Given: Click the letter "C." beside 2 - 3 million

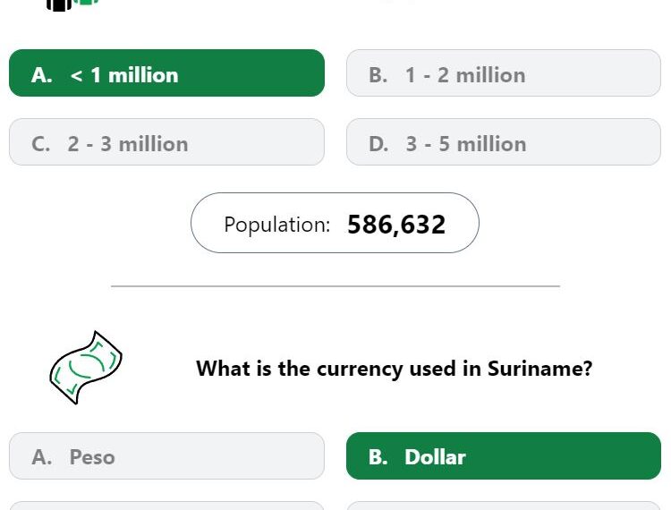Looking at the screenshot, I should pyautogui.click(x=40, y=144).
